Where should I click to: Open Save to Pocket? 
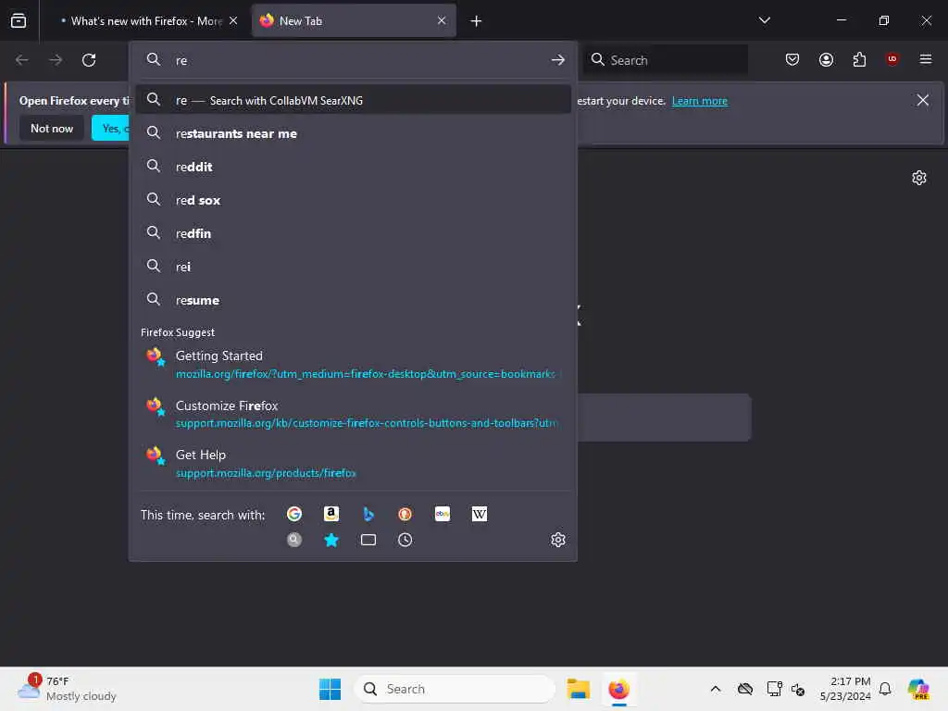pos(792,59)
